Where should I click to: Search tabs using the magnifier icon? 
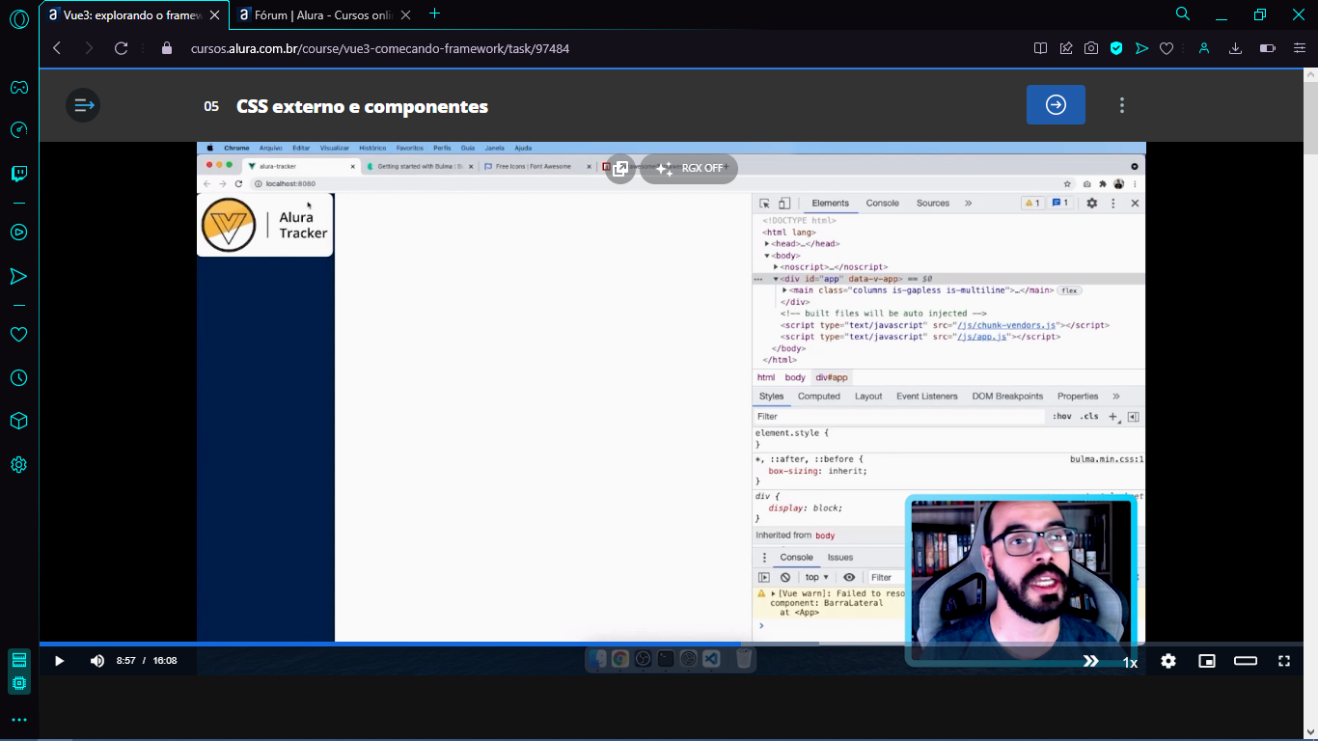click(x=1183, y=14)
